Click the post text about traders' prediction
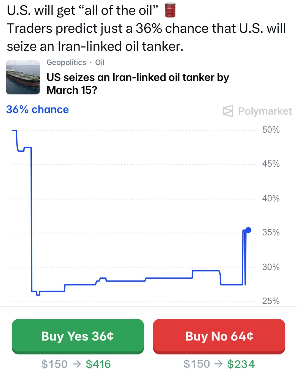Screen dimensions: 297x371 coord(146,37)
